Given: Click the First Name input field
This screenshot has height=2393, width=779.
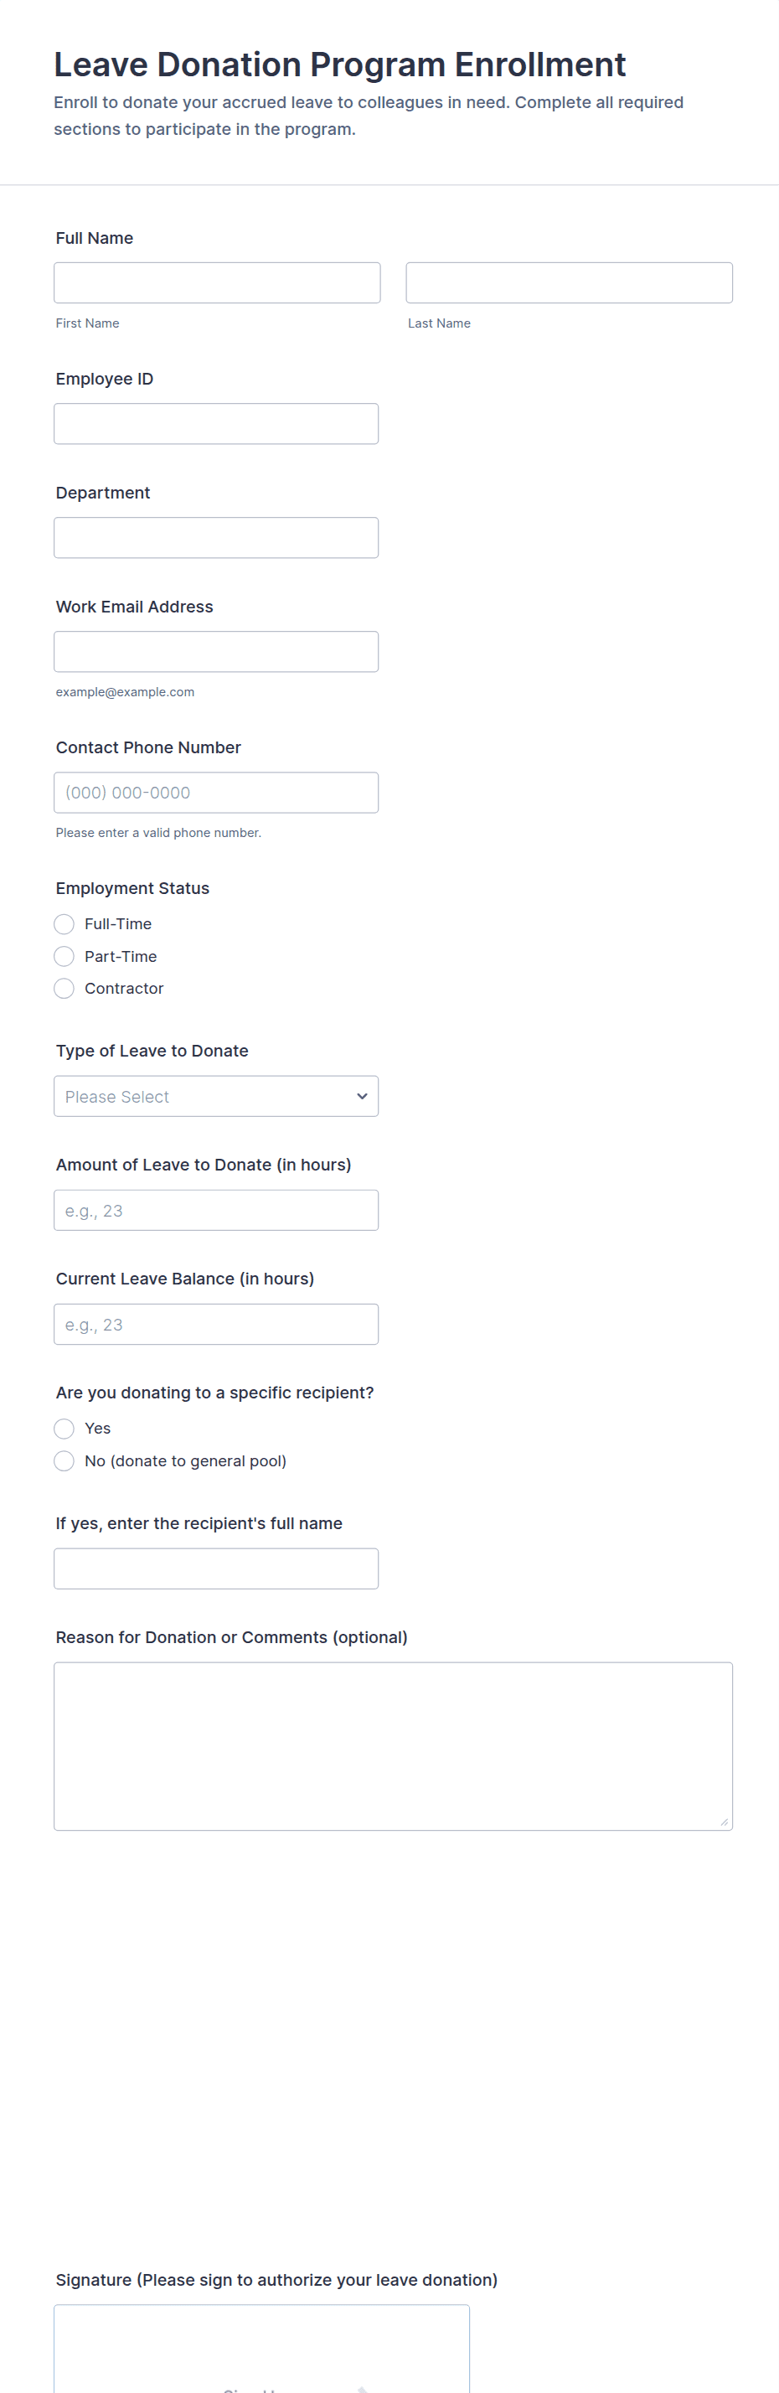Looking at the screenshot, I should tap(216, 282).
